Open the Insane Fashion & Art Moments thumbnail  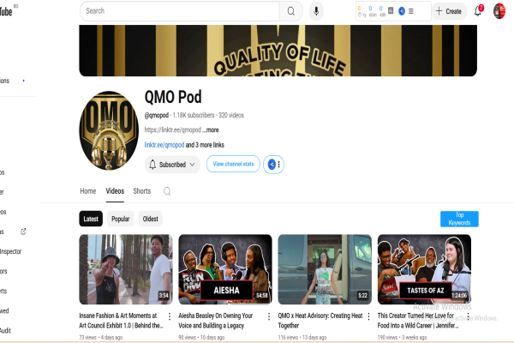coord(126,269)
